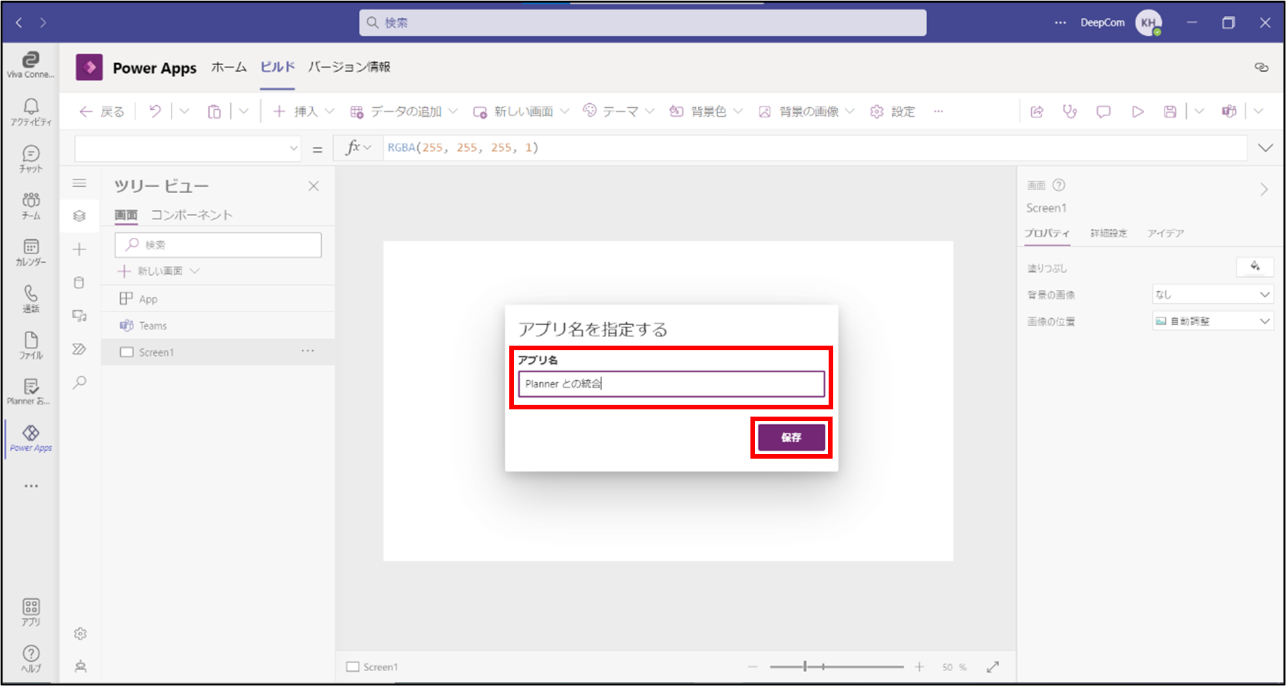Open the tree view layers icon

[x=80, y=216]
